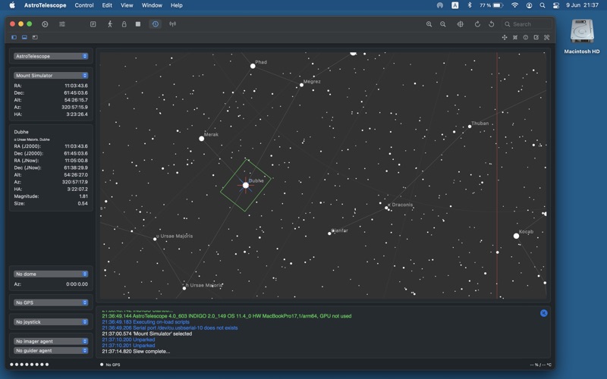Select the star Merak on the chart

[201, 139]
